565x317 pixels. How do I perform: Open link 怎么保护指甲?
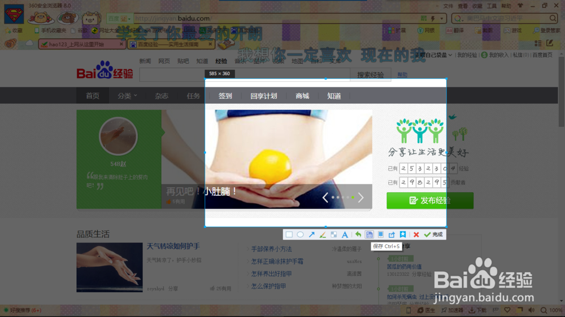268,286
